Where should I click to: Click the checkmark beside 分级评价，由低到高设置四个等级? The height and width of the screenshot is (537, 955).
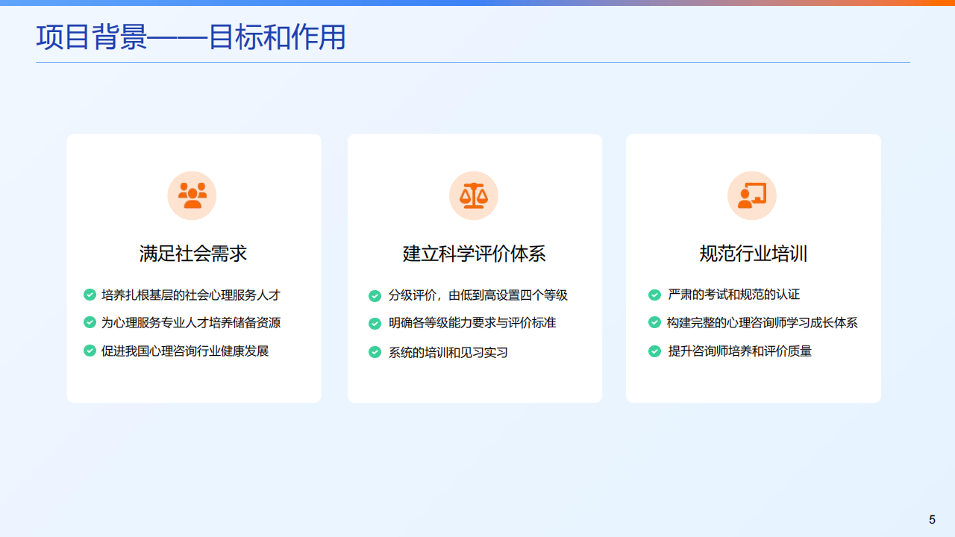pyautogui.click(x=375, y=295)
